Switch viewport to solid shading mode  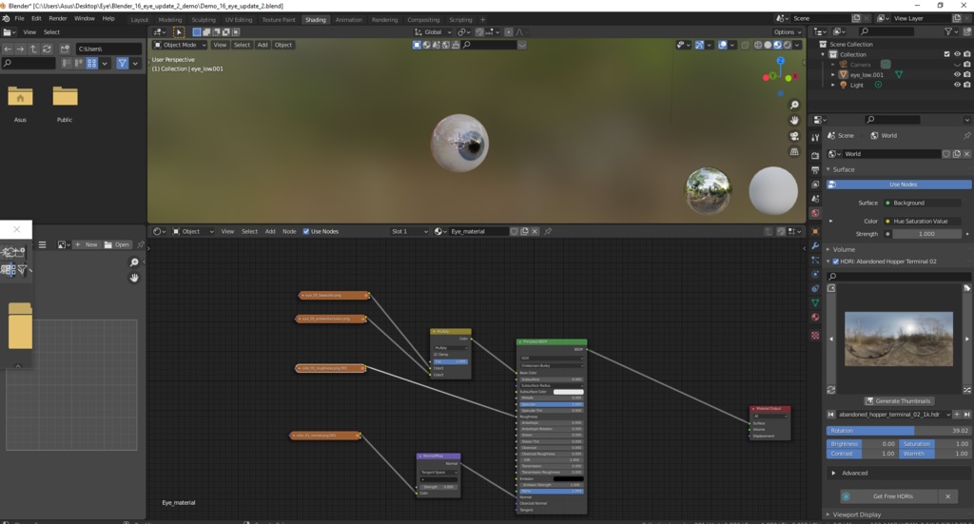click(x=768, y=45)
